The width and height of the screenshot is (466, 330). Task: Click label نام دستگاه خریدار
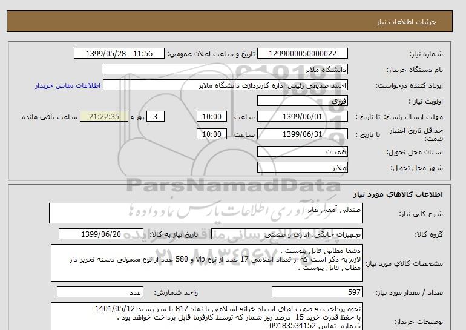pos(415,70)
